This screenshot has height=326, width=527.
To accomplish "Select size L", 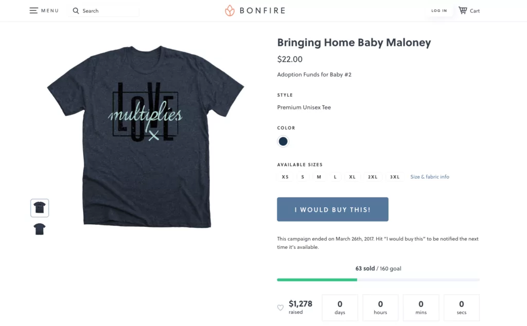I will (335, 177).
